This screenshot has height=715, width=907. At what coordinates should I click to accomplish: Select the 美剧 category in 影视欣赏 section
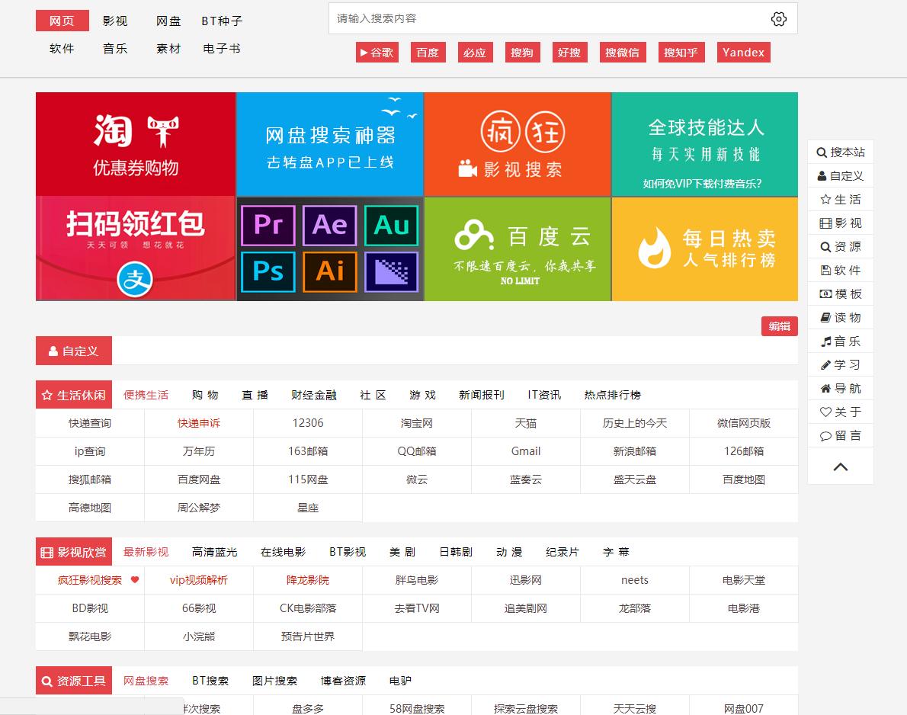point(401,551)
